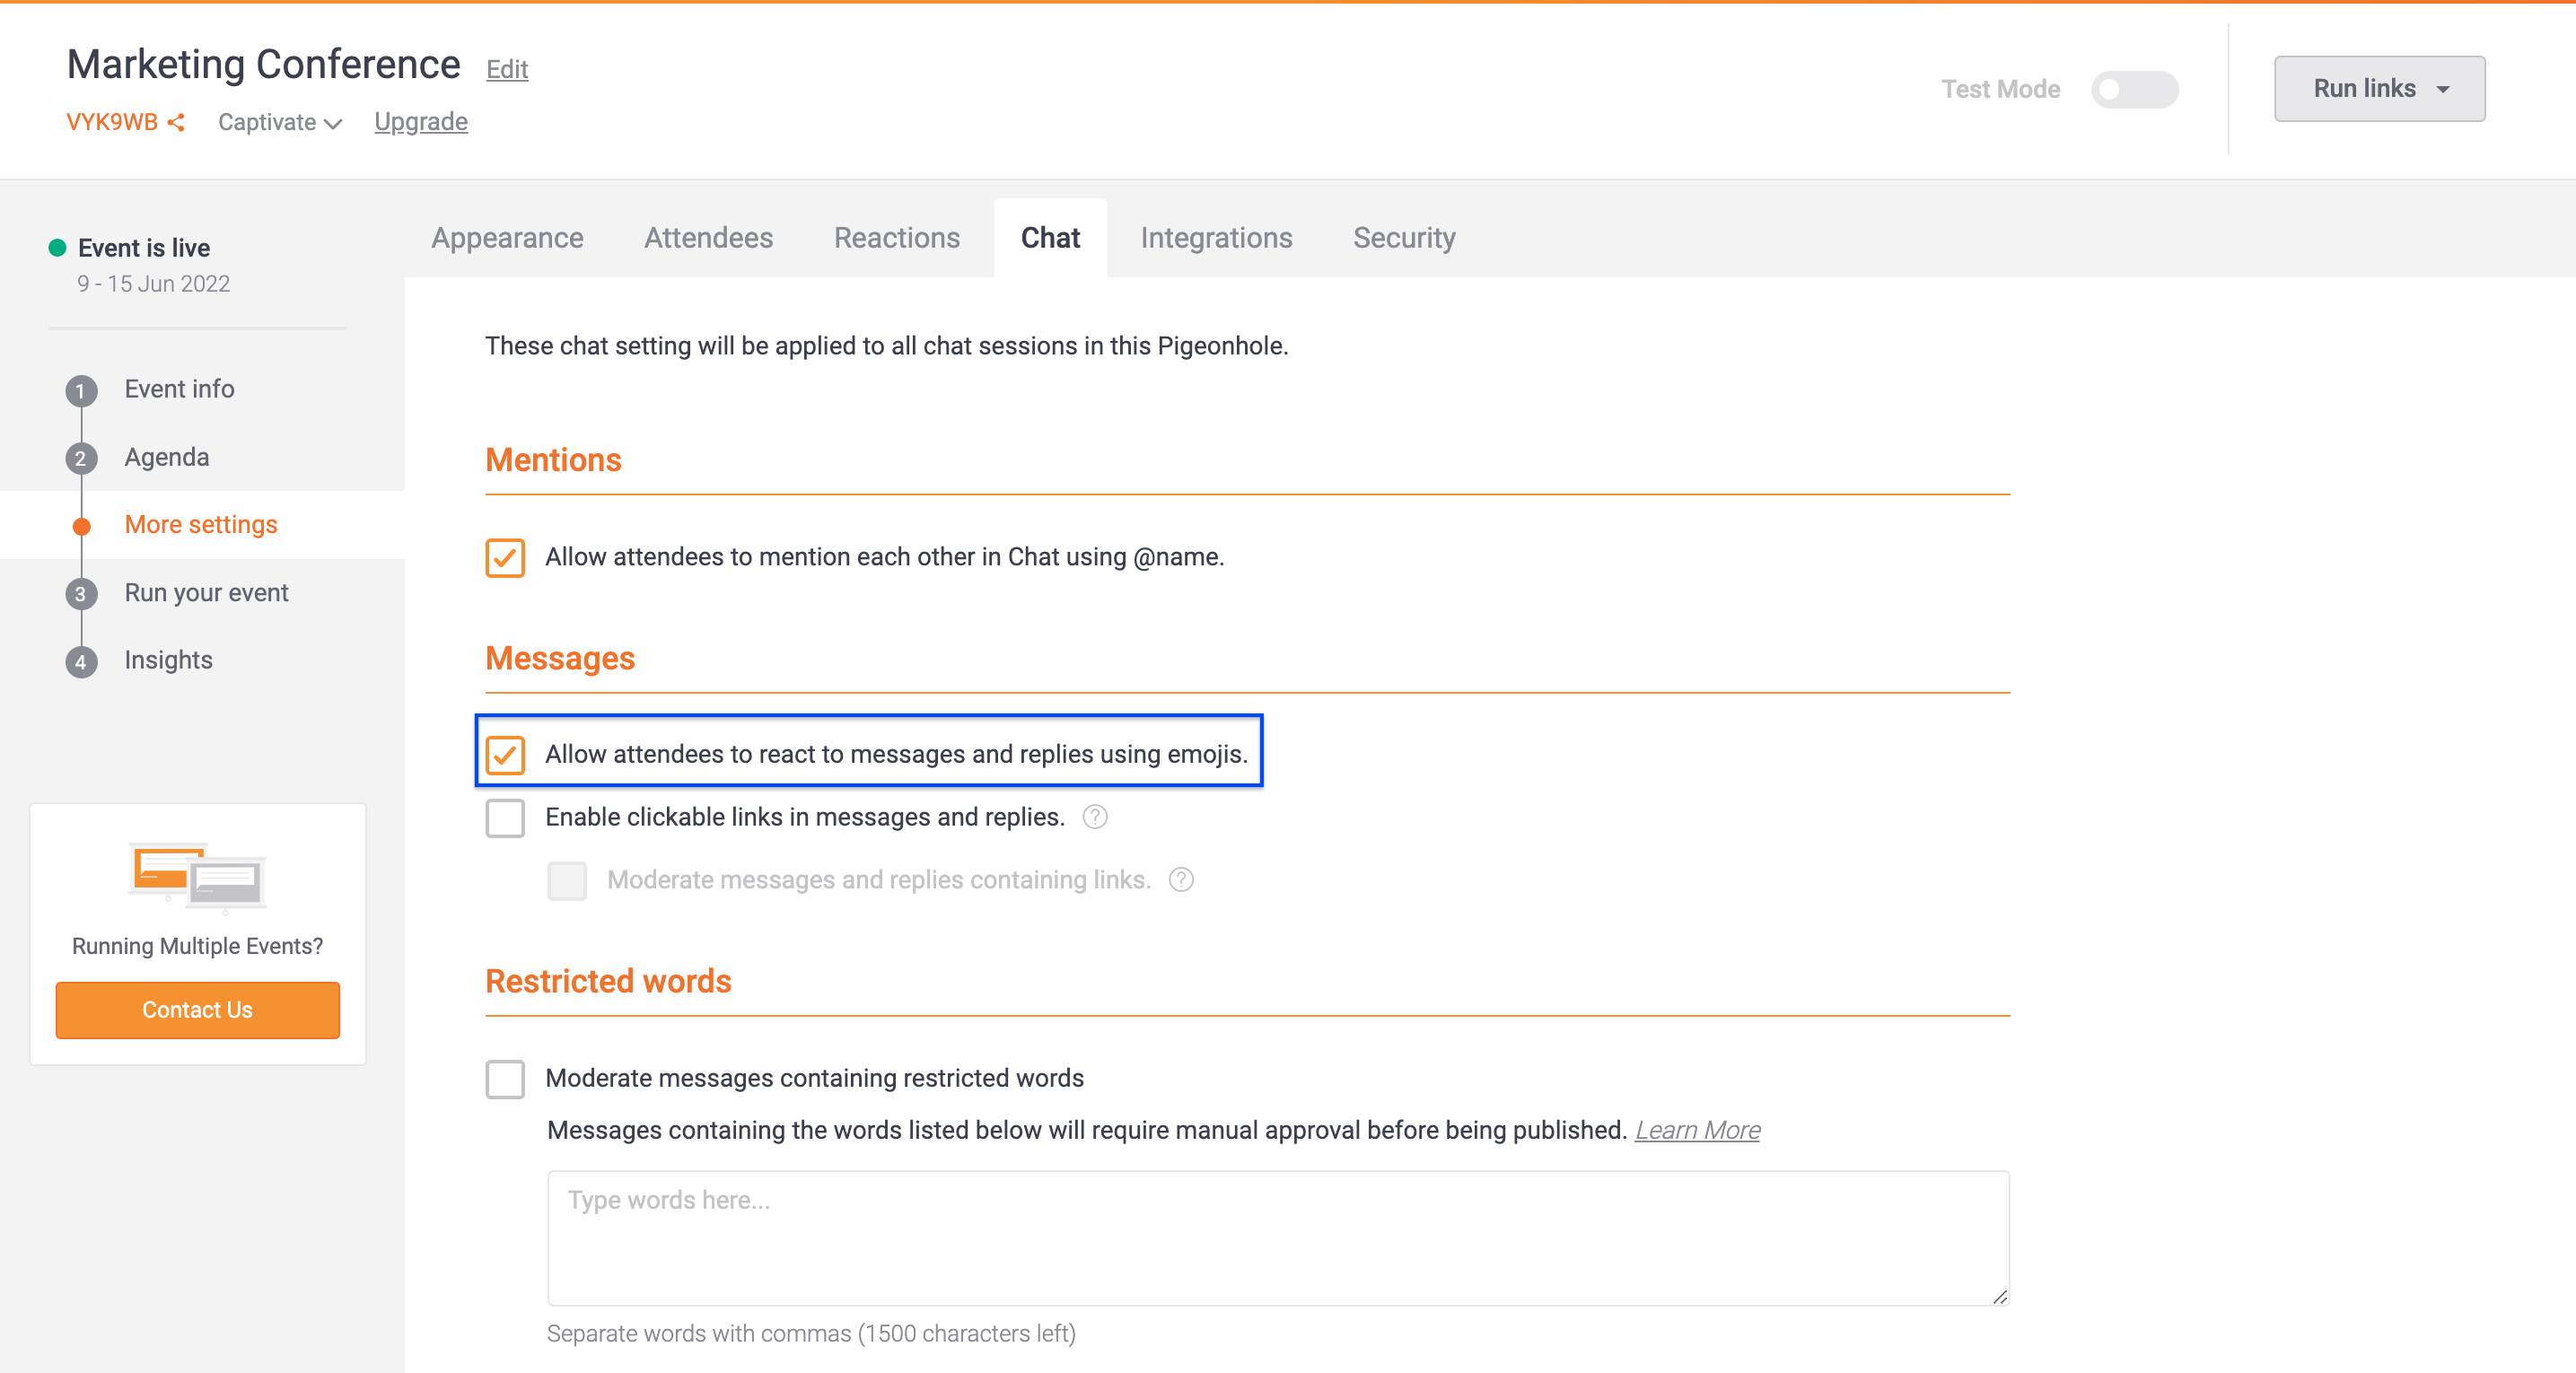2576x1373 pixels.
Task: Select step 4 Insights number circle
Action: (x=82, y=661)
